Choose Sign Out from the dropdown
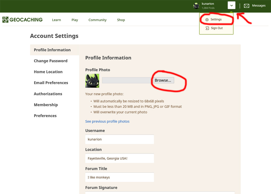Viewport: 271px width, 194px height. (x=217, y=28)
